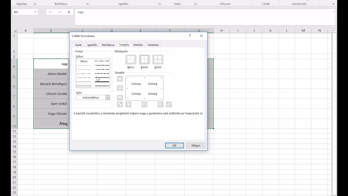Cancel the dialog with Mégse
This screenshot has width=348, height=196.
pyautogui.click(x=196, y=145)
